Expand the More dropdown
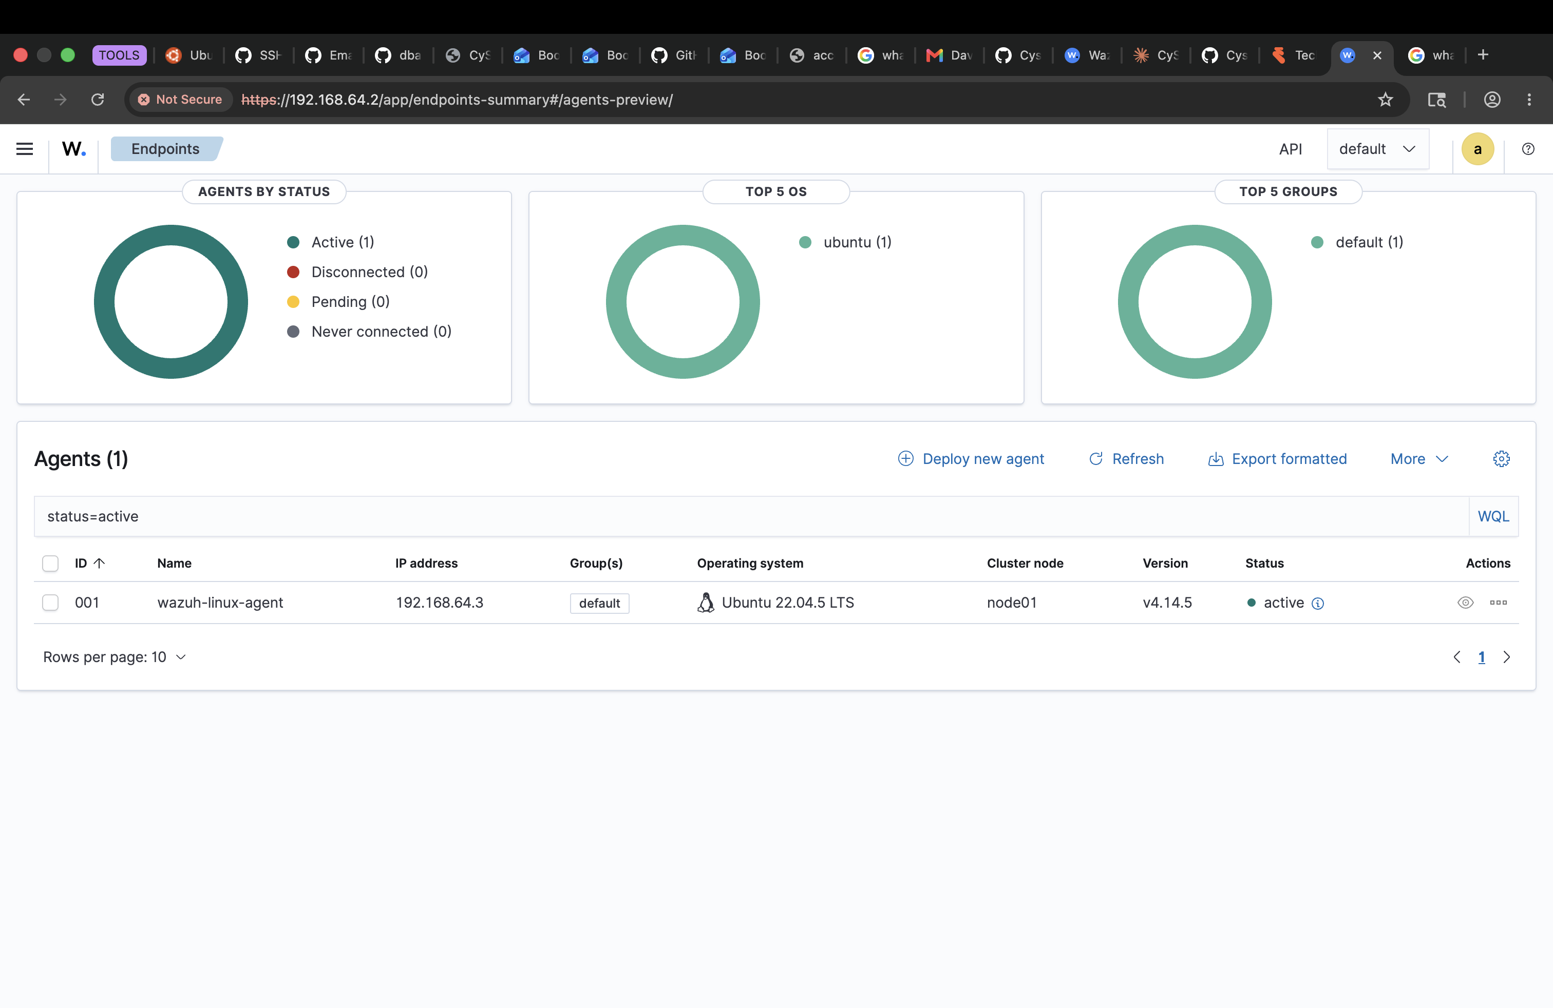1553x1008 pixels. coord(1419,459)
